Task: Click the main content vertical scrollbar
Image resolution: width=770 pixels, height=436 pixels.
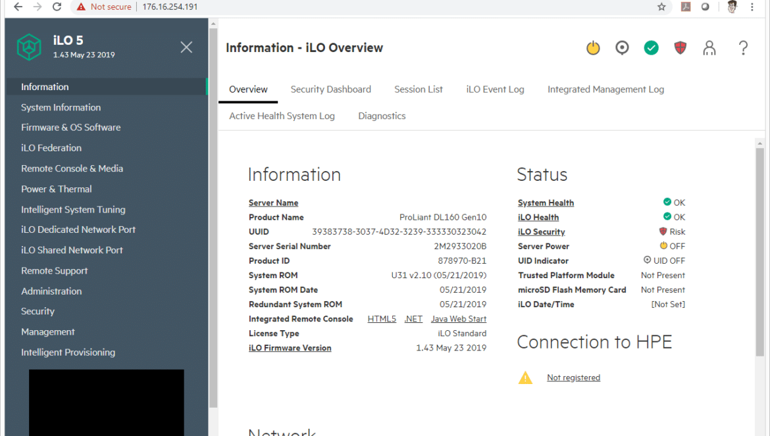Action: coord(759,252)
